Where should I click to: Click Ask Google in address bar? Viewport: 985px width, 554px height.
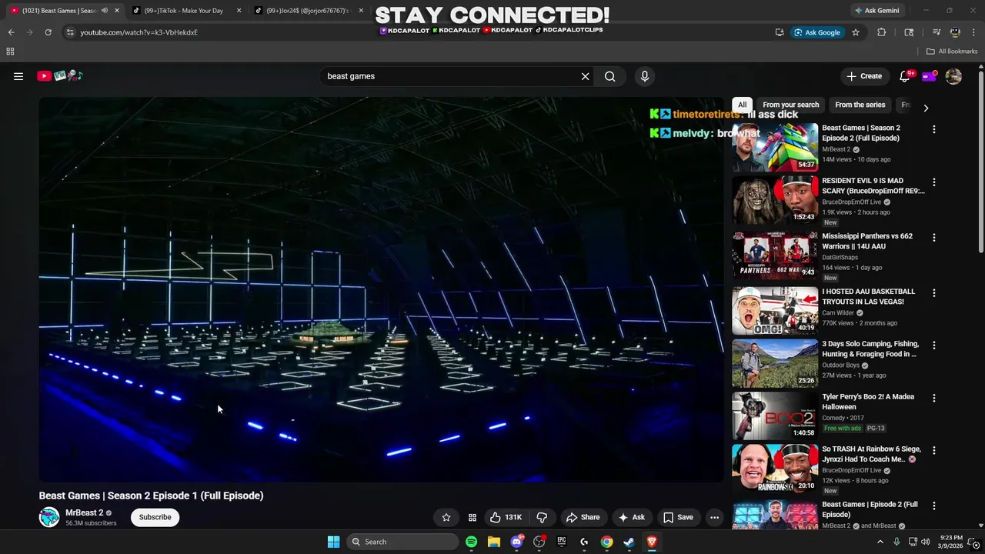click(x=817, y=32)
